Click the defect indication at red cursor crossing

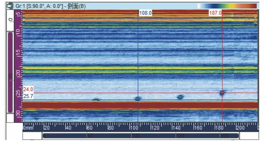222,93
